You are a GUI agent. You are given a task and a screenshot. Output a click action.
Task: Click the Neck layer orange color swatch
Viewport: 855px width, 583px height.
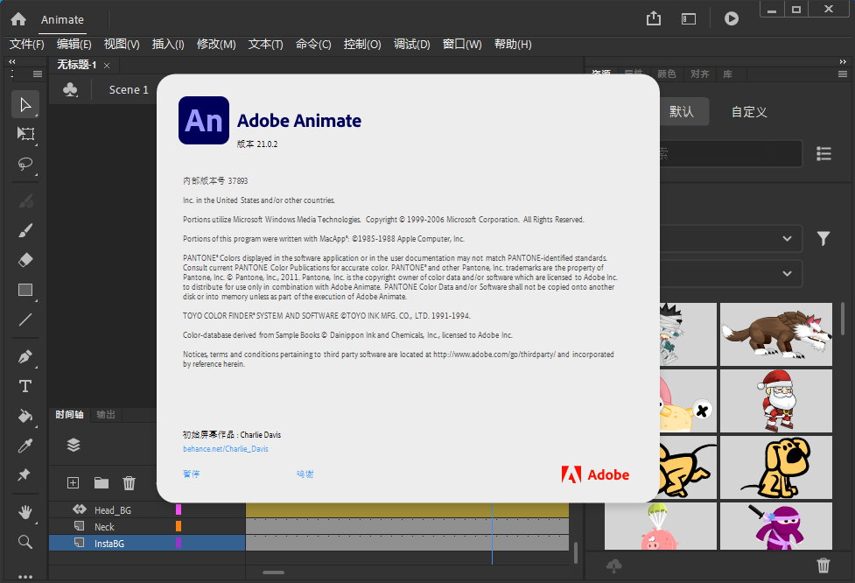[x=179, y=526]
